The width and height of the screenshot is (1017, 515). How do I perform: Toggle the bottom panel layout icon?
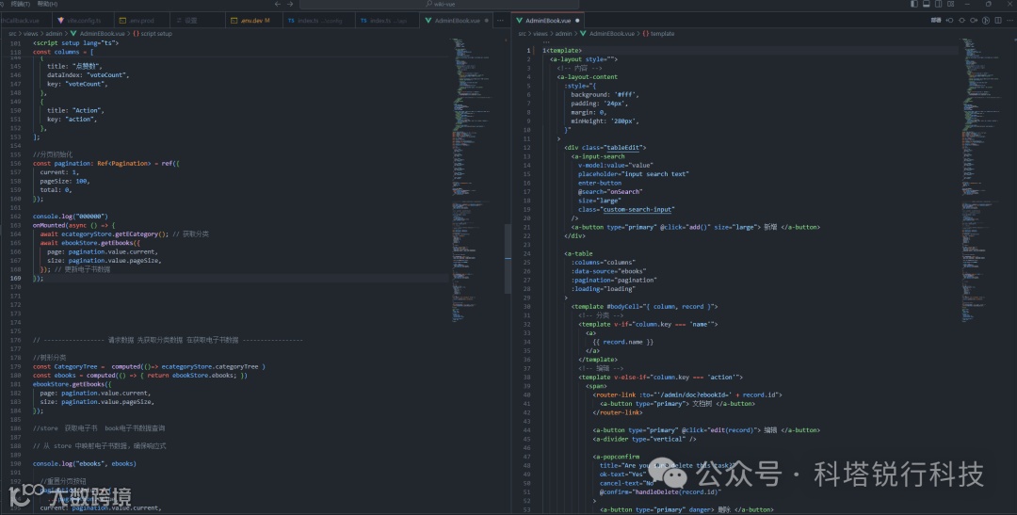927,4
